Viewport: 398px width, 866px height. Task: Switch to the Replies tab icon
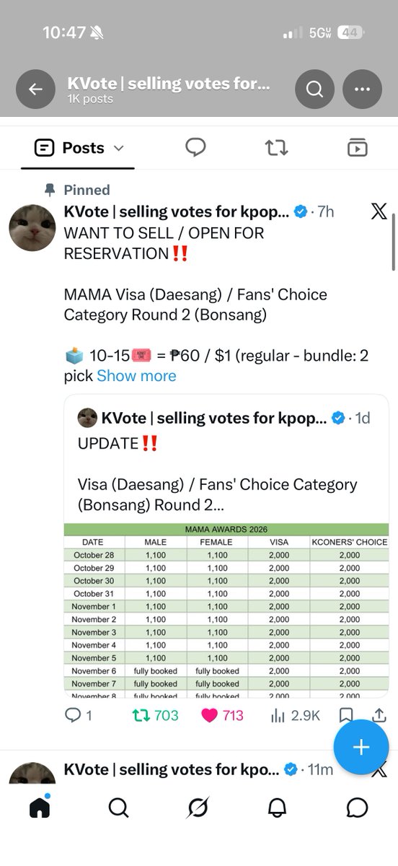click(195, 148)
